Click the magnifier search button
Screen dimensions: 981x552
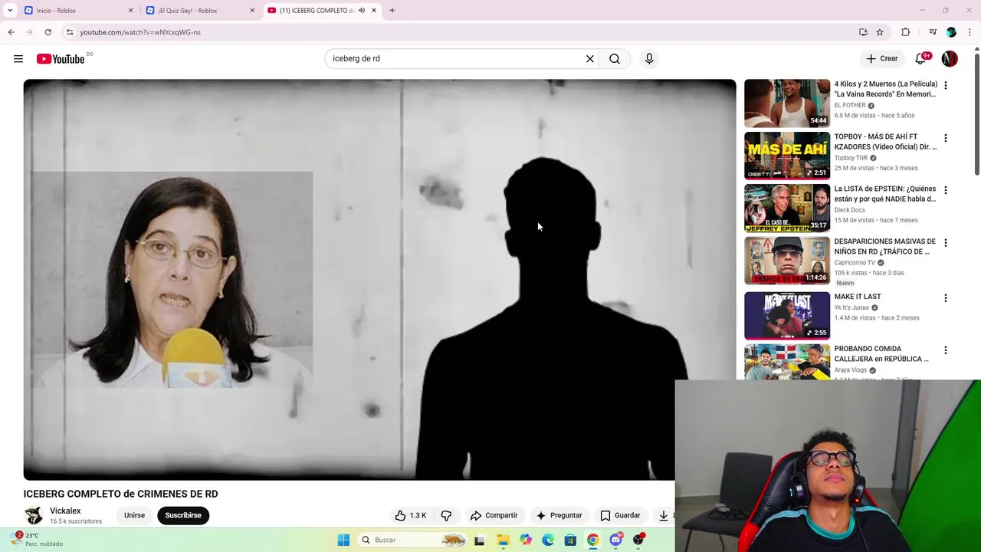pyautogui.click(x=615, y=59)
